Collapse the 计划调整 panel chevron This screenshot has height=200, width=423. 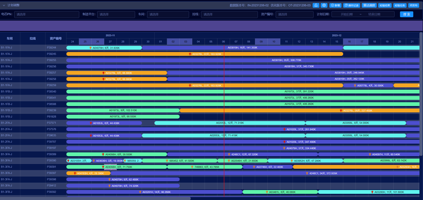pyautogui.click(x=4, y=5)
